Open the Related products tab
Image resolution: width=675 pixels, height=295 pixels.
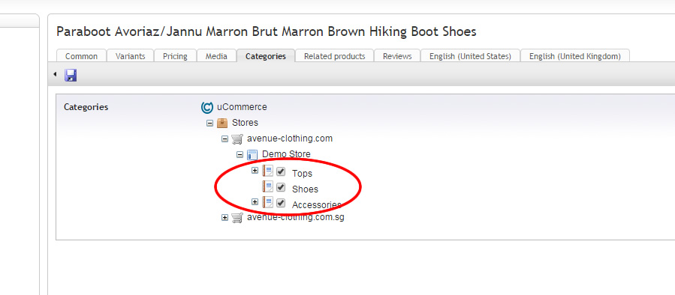click(334, 56)
